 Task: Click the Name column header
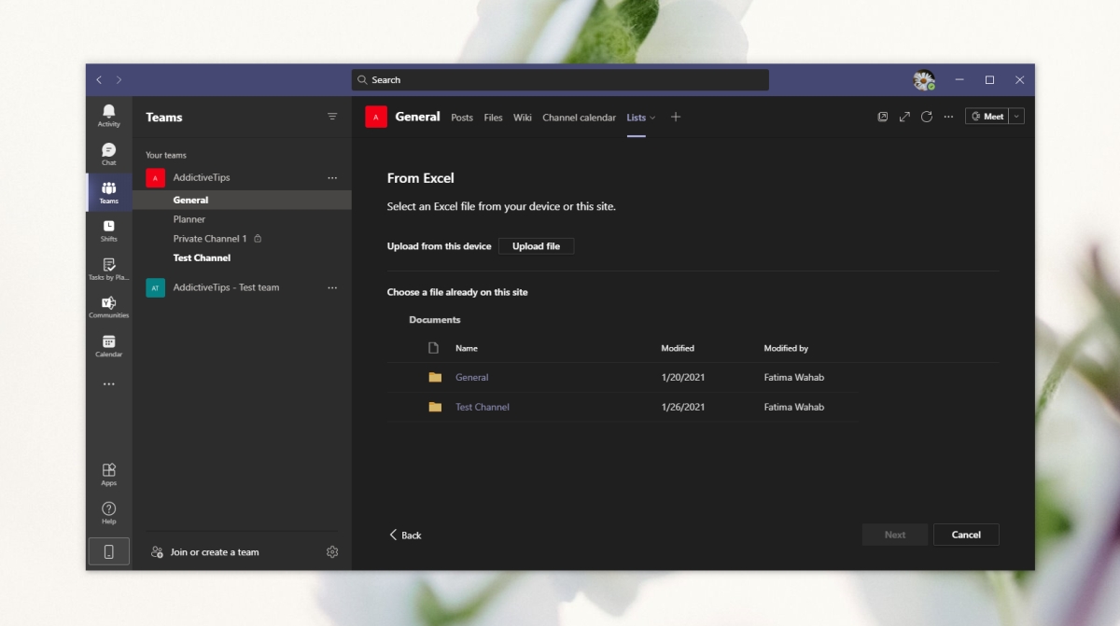(x=467, y=348)
